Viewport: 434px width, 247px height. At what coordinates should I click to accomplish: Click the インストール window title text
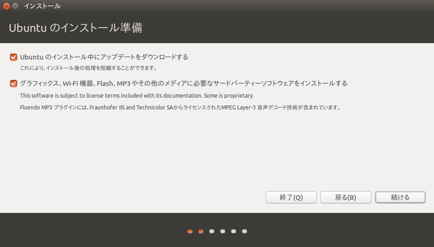coord(42,6)
